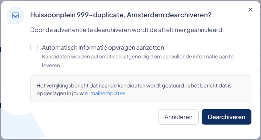Enable Automatisch informatie opvragen checkbox
The height and width of the screenshot is (140, 261).
click(34, 47)
